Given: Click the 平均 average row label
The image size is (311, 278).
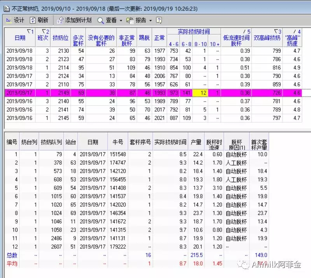Looking at the screenshot, I should click(x=12, y=264).
